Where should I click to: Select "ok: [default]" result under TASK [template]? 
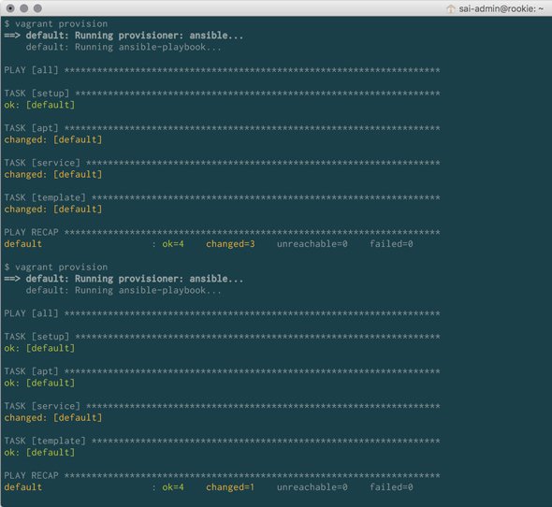tap(39, 452)
